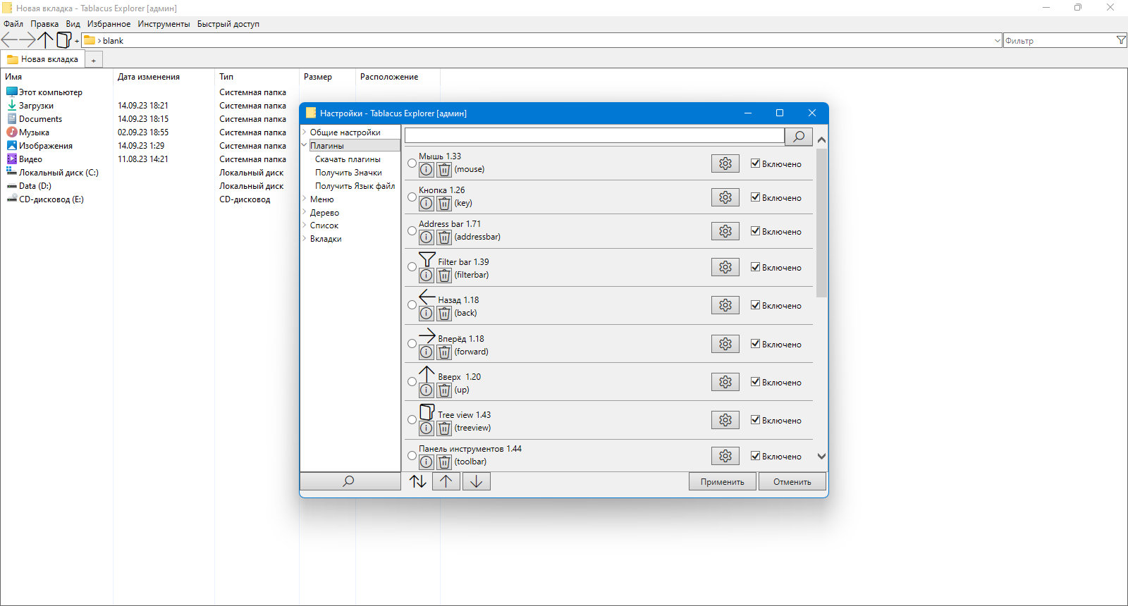Expand Общие настройки tree node
Viewport: 1128px width, 606px height.
(305, 132)
